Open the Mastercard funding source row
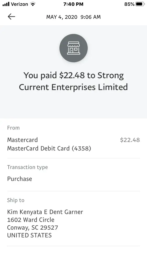 point(73,144)
